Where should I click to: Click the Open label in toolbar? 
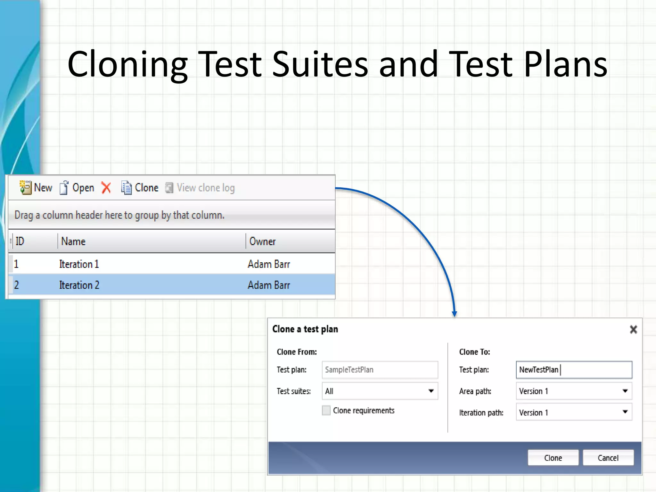coord(83,188)
